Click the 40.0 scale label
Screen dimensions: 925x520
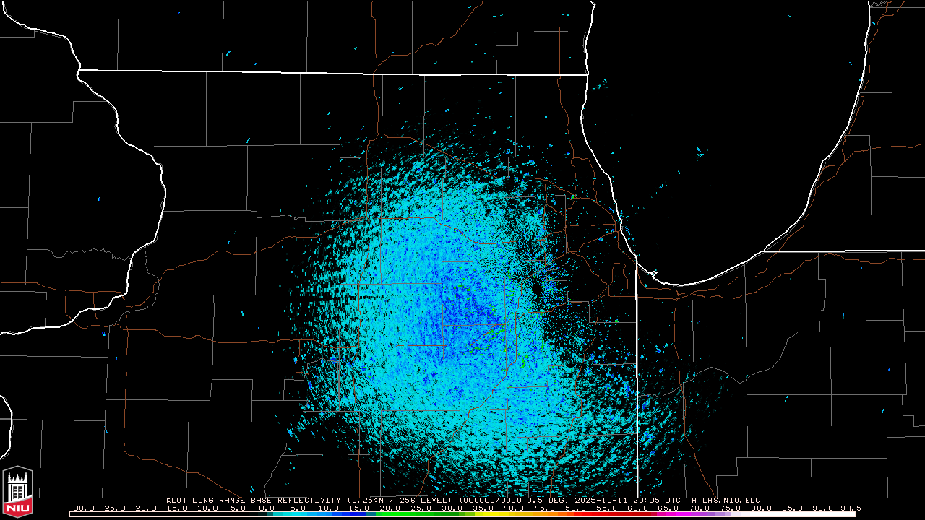pos(512,508)
